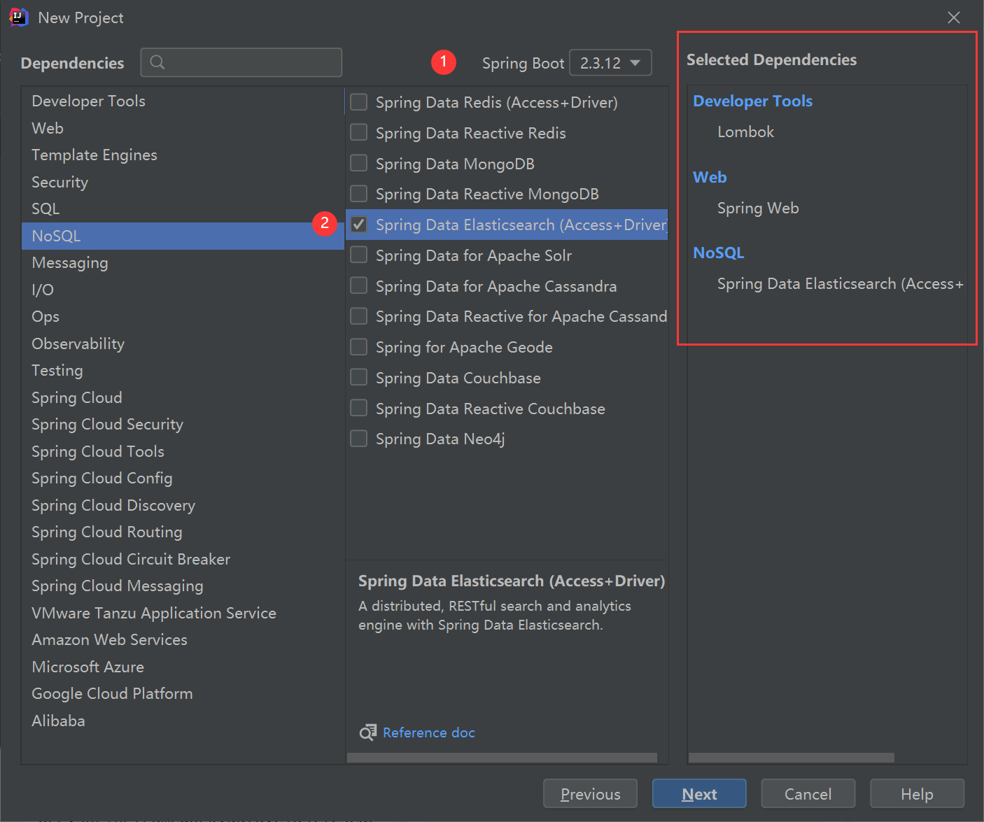
Task: Choose the Ops category
Action: click(183, 316)
